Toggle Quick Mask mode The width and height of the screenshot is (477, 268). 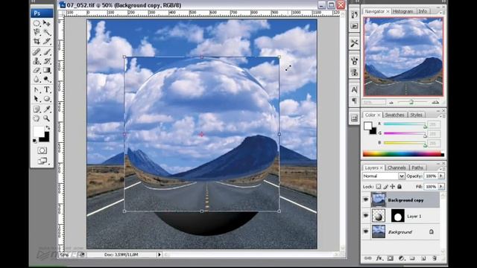(42, 150)
